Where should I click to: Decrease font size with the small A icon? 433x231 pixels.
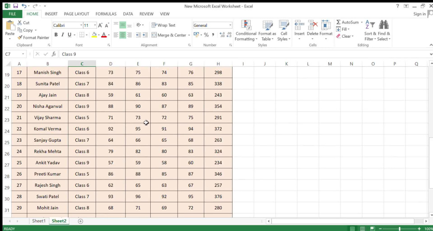pos(107,26)
